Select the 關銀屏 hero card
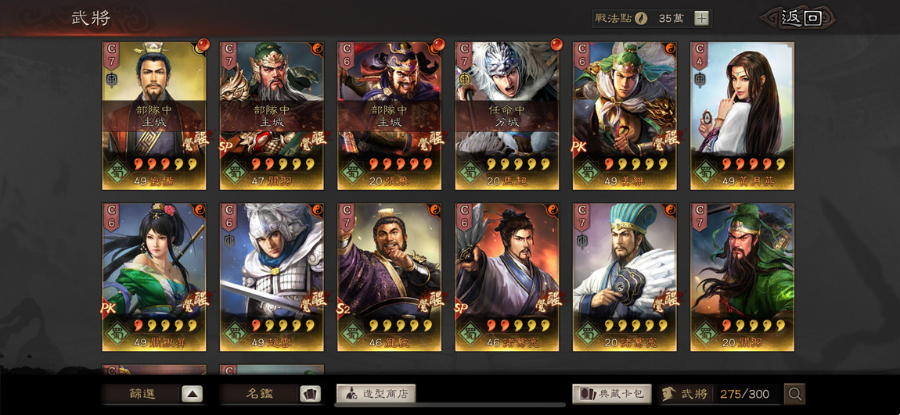The height and width of the screenshot is (415, 900). [154, 277]
